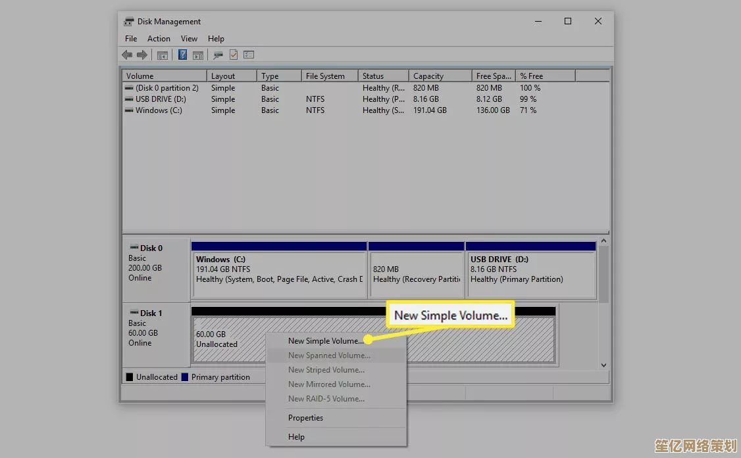The image size is (741, 458).
Task: Open the Action menu
Action: pyautogui.click(x=159, y=39)
